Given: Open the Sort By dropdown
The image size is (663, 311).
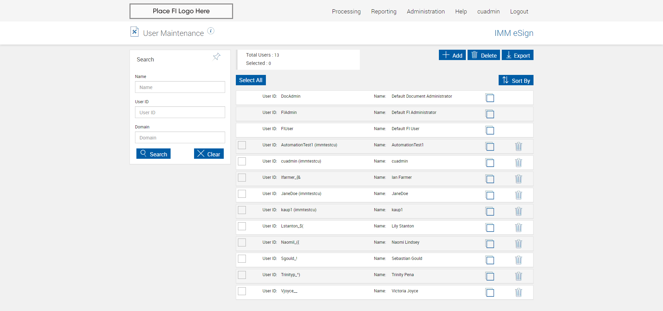Looking at the screenshot, I should 516,80.
